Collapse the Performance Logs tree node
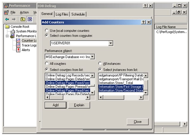This screenshot has height=136, width=191. (7, 36)
